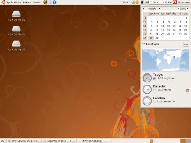Screen dimensions: 191x143
Task: Switch to timeserver.png taskbar window
Action: (x=94, y=141)
